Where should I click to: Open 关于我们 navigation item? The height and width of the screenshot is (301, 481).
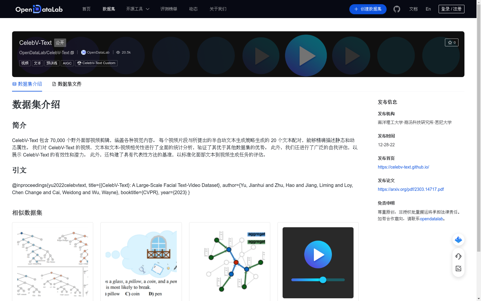point(218,9)
